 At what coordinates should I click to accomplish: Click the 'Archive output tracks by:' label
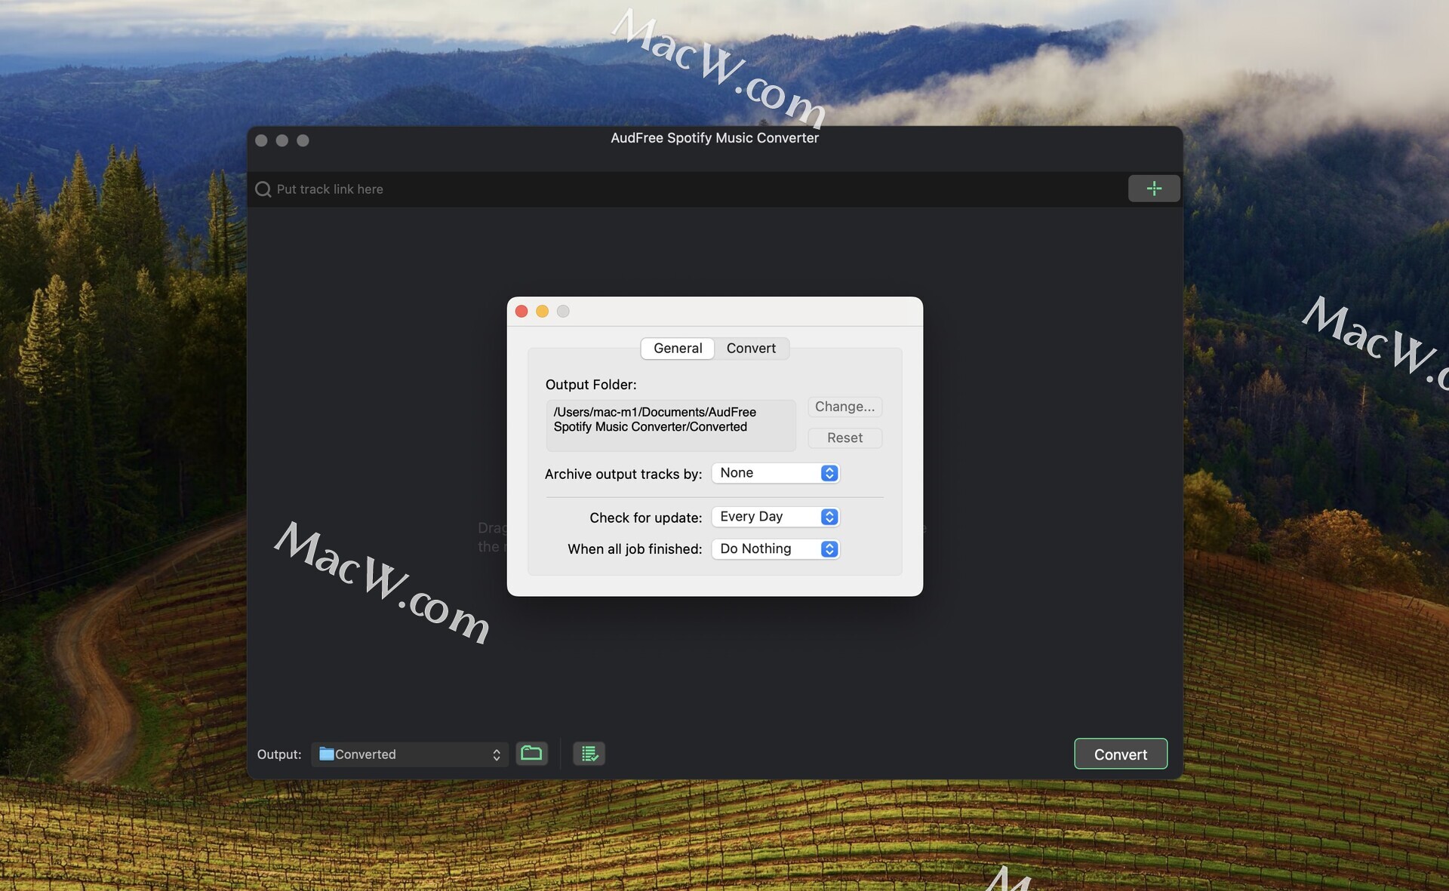623,474
